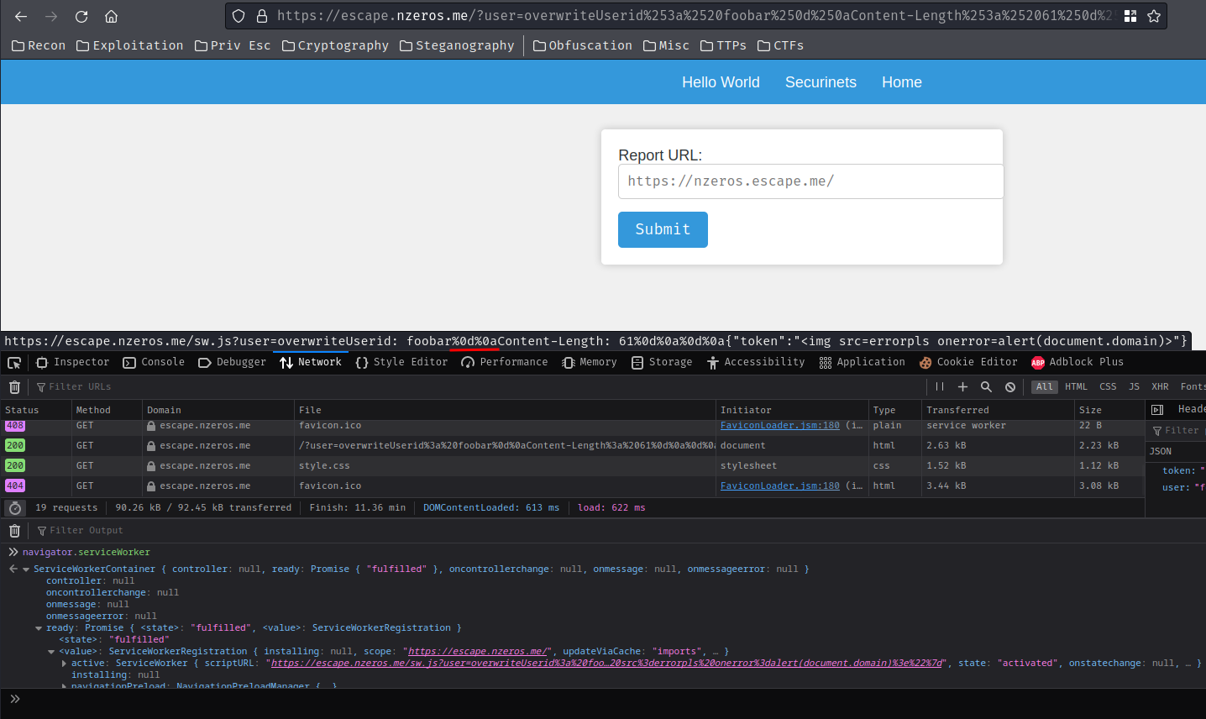Open network search with magnifier icon
Viewport: 1206px width, 719px height.
coord(987,387)
